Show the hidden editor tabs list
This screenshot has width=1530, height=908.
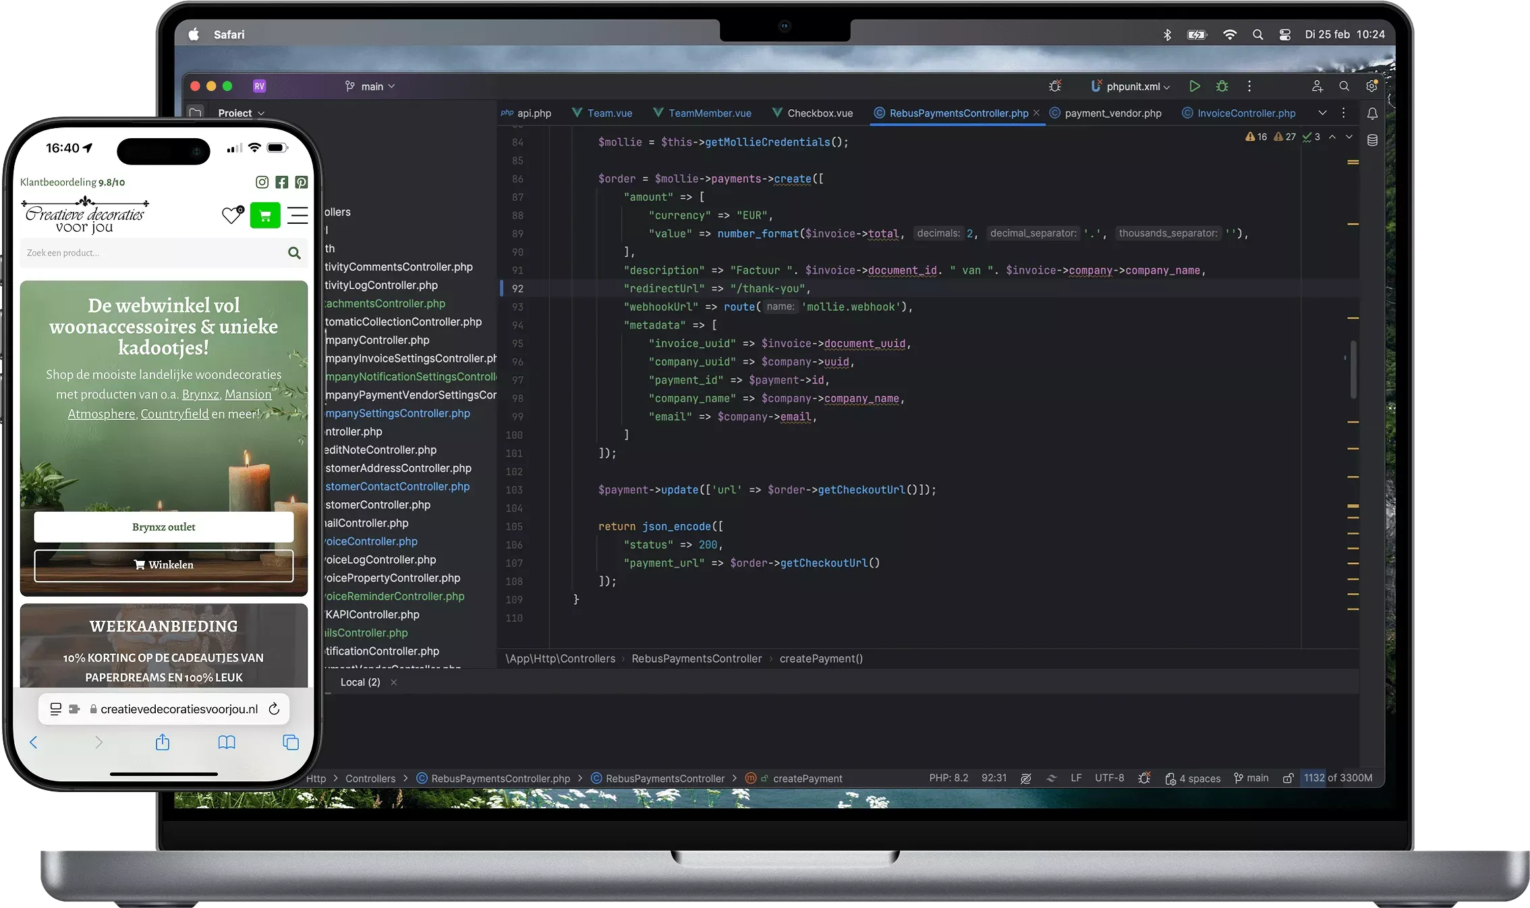tap(1322, 113)
